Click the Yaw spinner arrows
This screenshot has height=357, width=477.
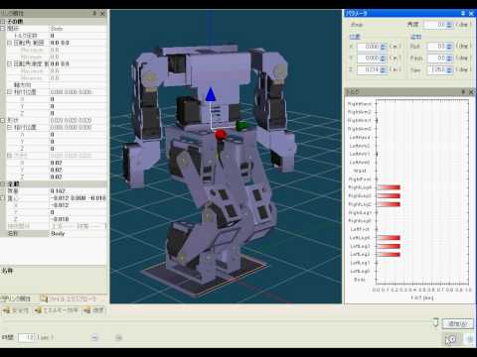click(449, 69)
